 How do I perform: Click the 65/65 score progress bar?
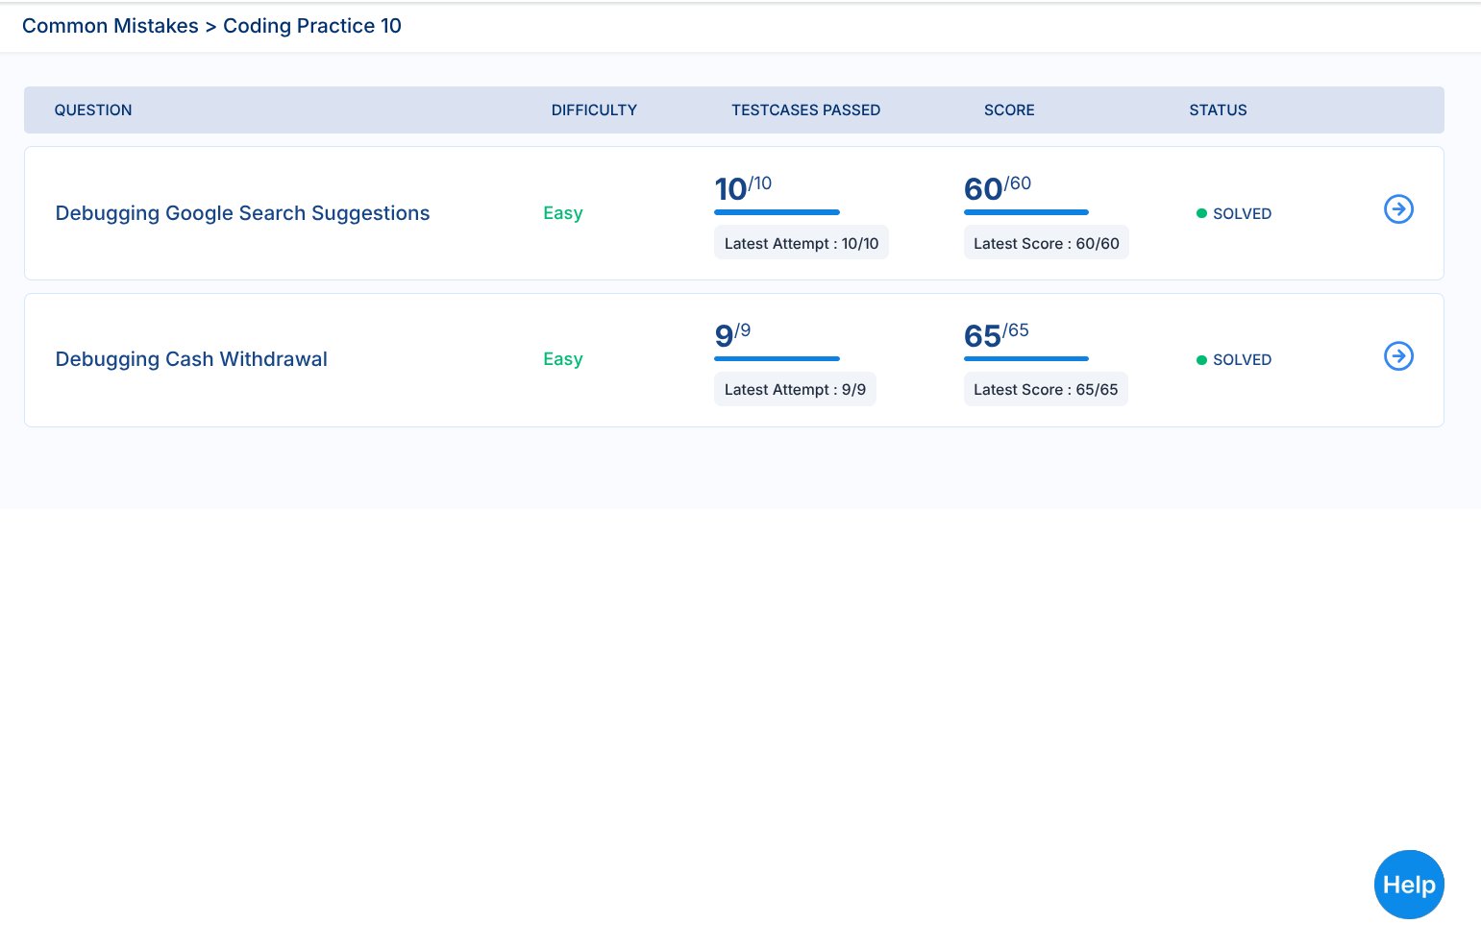tap(1026, 359)
